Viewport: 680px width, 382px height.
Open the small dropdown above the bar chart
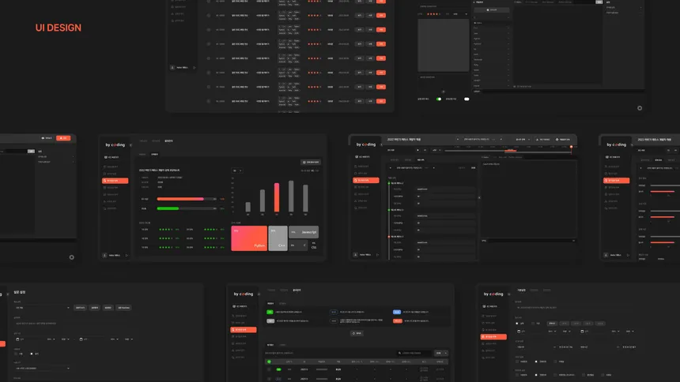pos(236,170)
